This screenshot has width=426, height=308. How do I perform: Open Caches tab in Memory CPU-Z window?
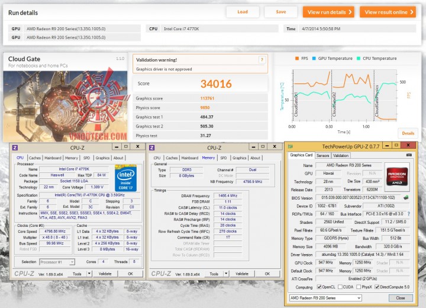click(172, 158)
